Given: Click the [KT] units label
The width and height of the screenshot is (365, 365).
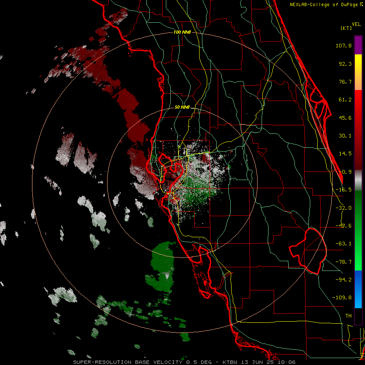Looking at the screenshot, I should (346, 28).
